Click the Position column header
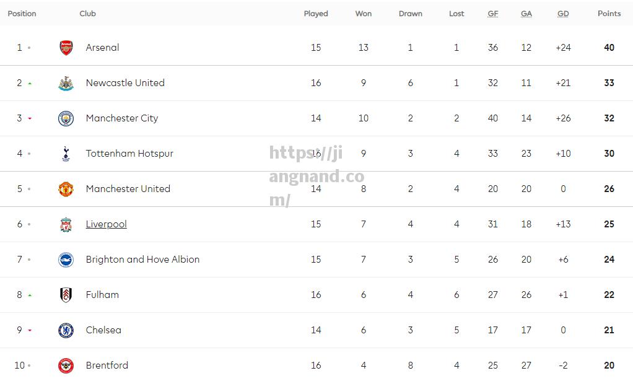The height and width of the screenshot is (381, 633). (22, 13)
